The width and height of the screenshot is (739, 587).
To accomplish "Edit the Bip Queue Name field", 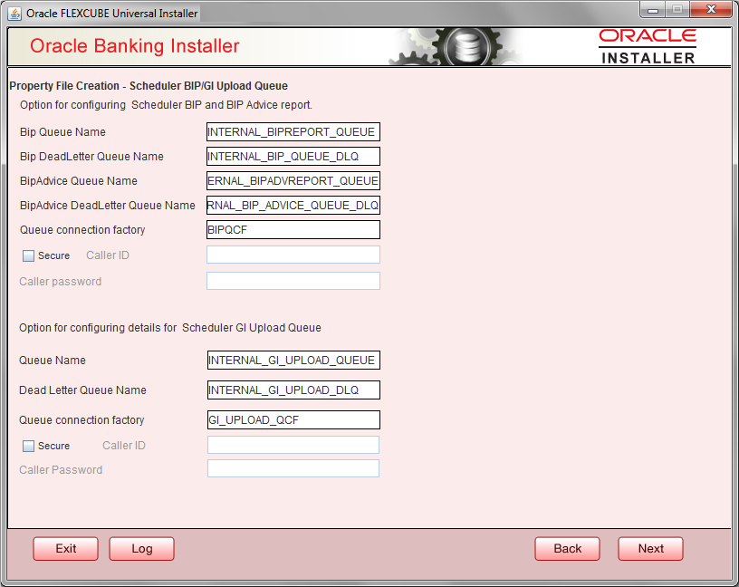I will coord(293,132).
